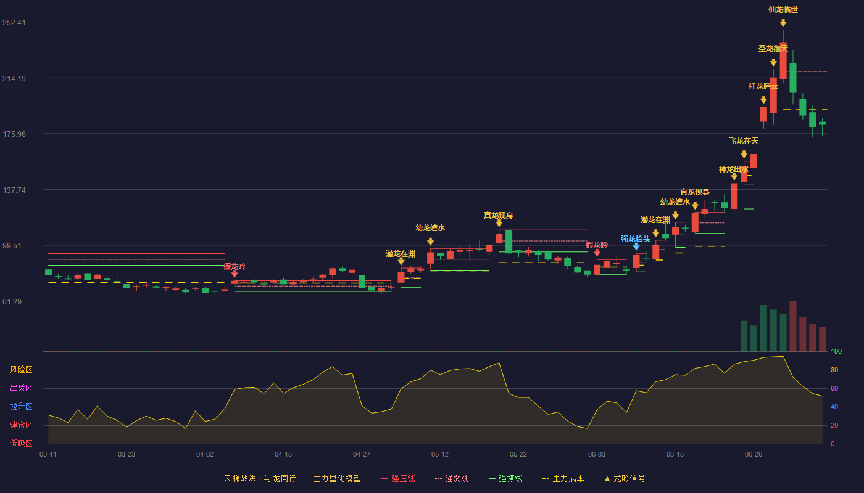Click the 圣龙御天 signal arrow
Image resolution: width=864 pixels, height=493 pixels.
pyautogui.click(x=773, y=62)
